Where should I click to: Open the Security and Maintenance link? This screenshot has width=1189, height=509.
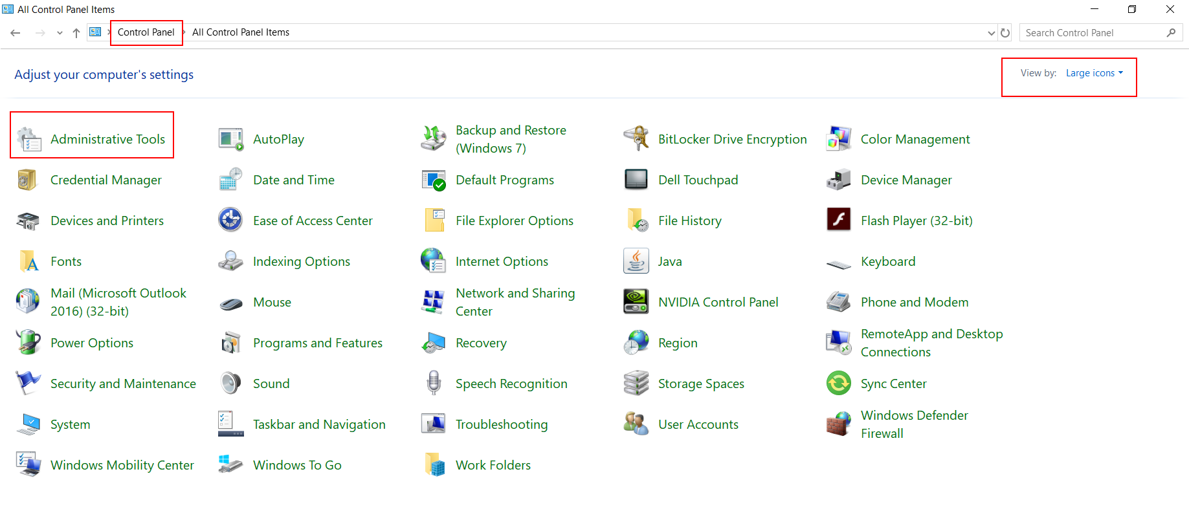pyautogui.click(x=123, y=384)
